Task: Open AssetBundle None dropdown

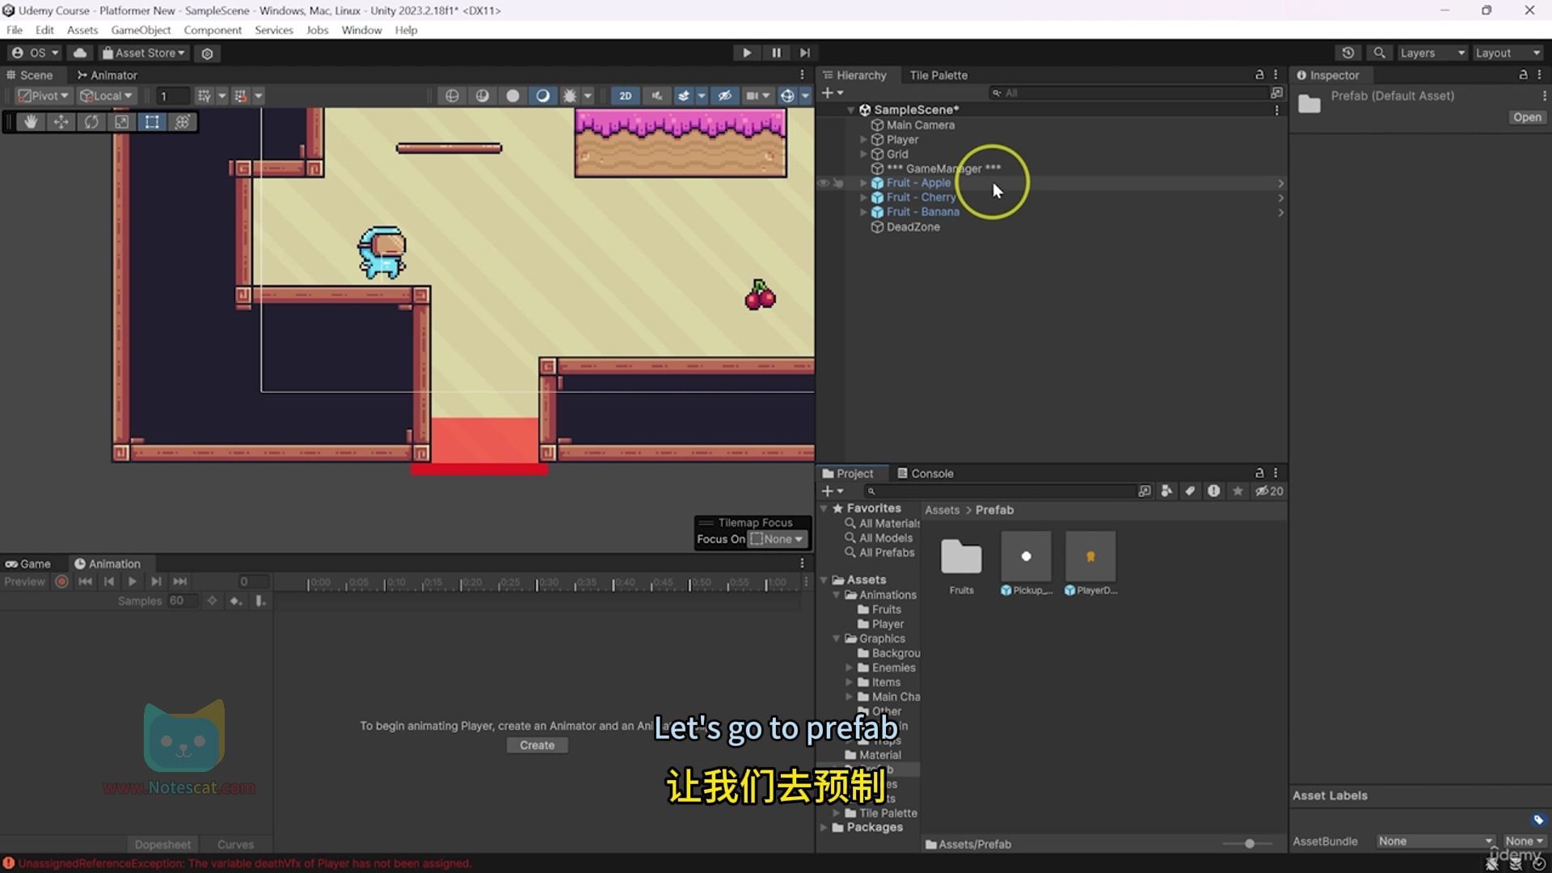Action: (x=1436, y=841)
